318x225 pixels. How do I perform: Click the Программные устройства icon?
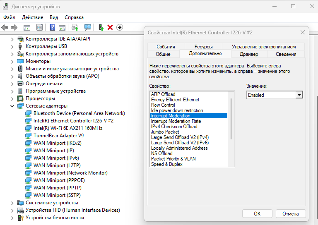coord(20,91)
